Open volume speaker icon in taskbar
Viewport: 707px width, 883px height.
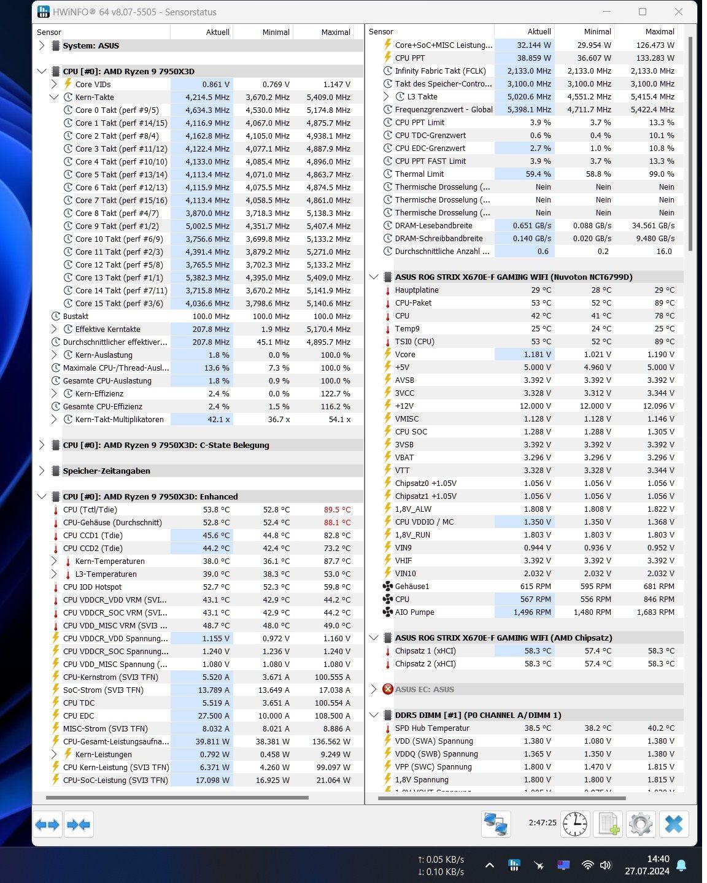606,865
